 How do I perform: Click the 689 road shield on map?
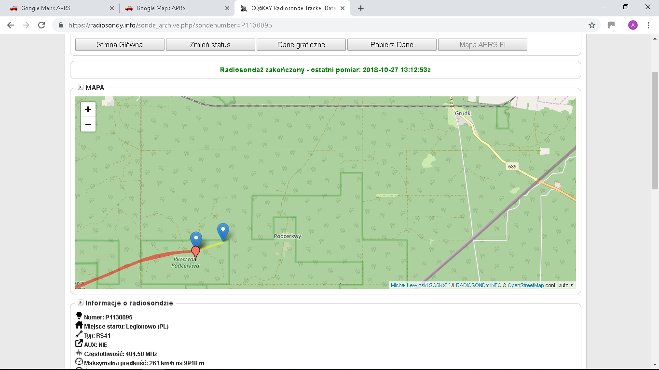coord(512,166)
